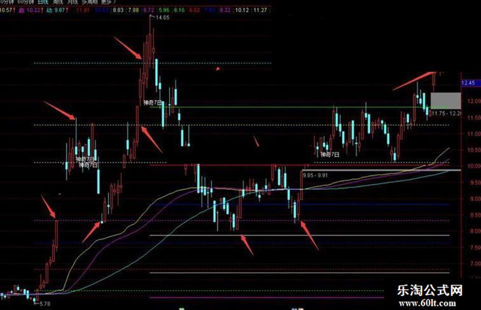481x310 pixels.
Task: Click the 11.75 - 12.2 range label
Action: [446, 113]
